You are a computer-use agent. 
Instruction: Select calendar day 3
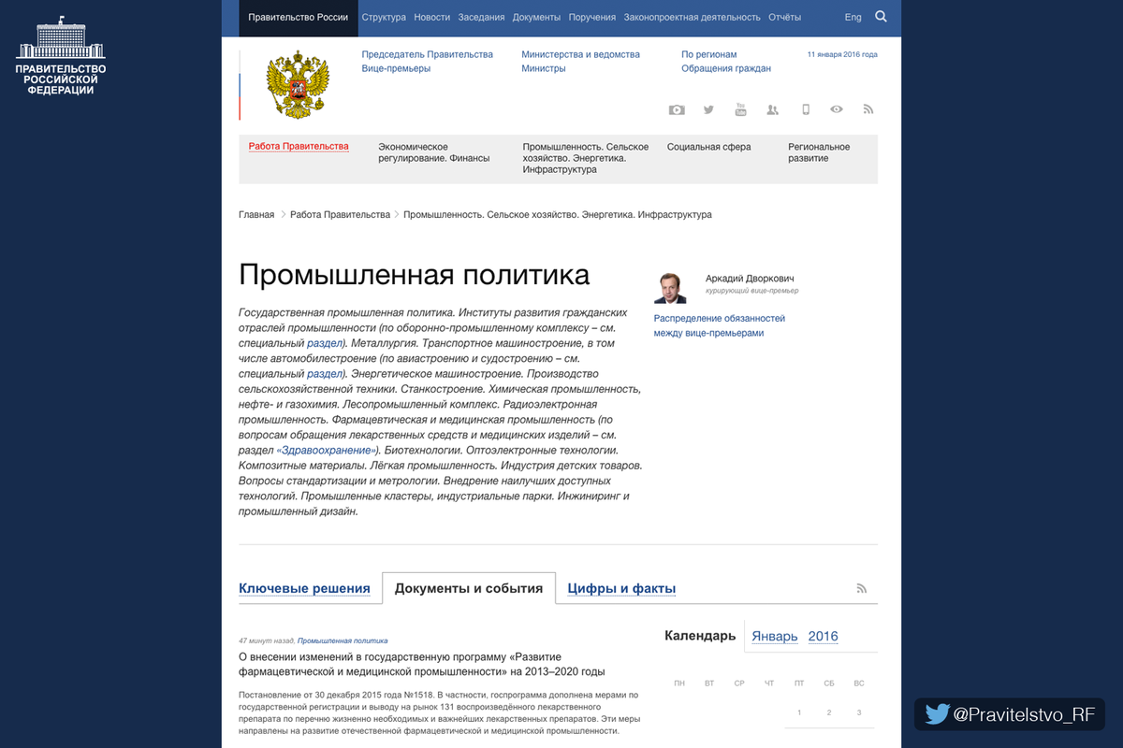click(859, 712)
